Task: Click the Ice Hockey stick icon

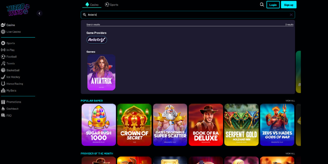Action: tap(3, 77)
